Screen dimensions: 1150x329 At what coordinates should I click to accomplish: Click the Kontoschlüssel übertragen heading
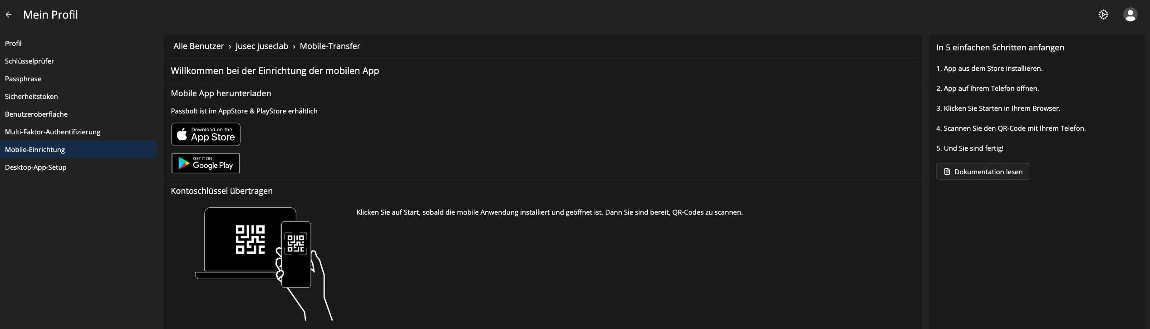coord(222,191)
